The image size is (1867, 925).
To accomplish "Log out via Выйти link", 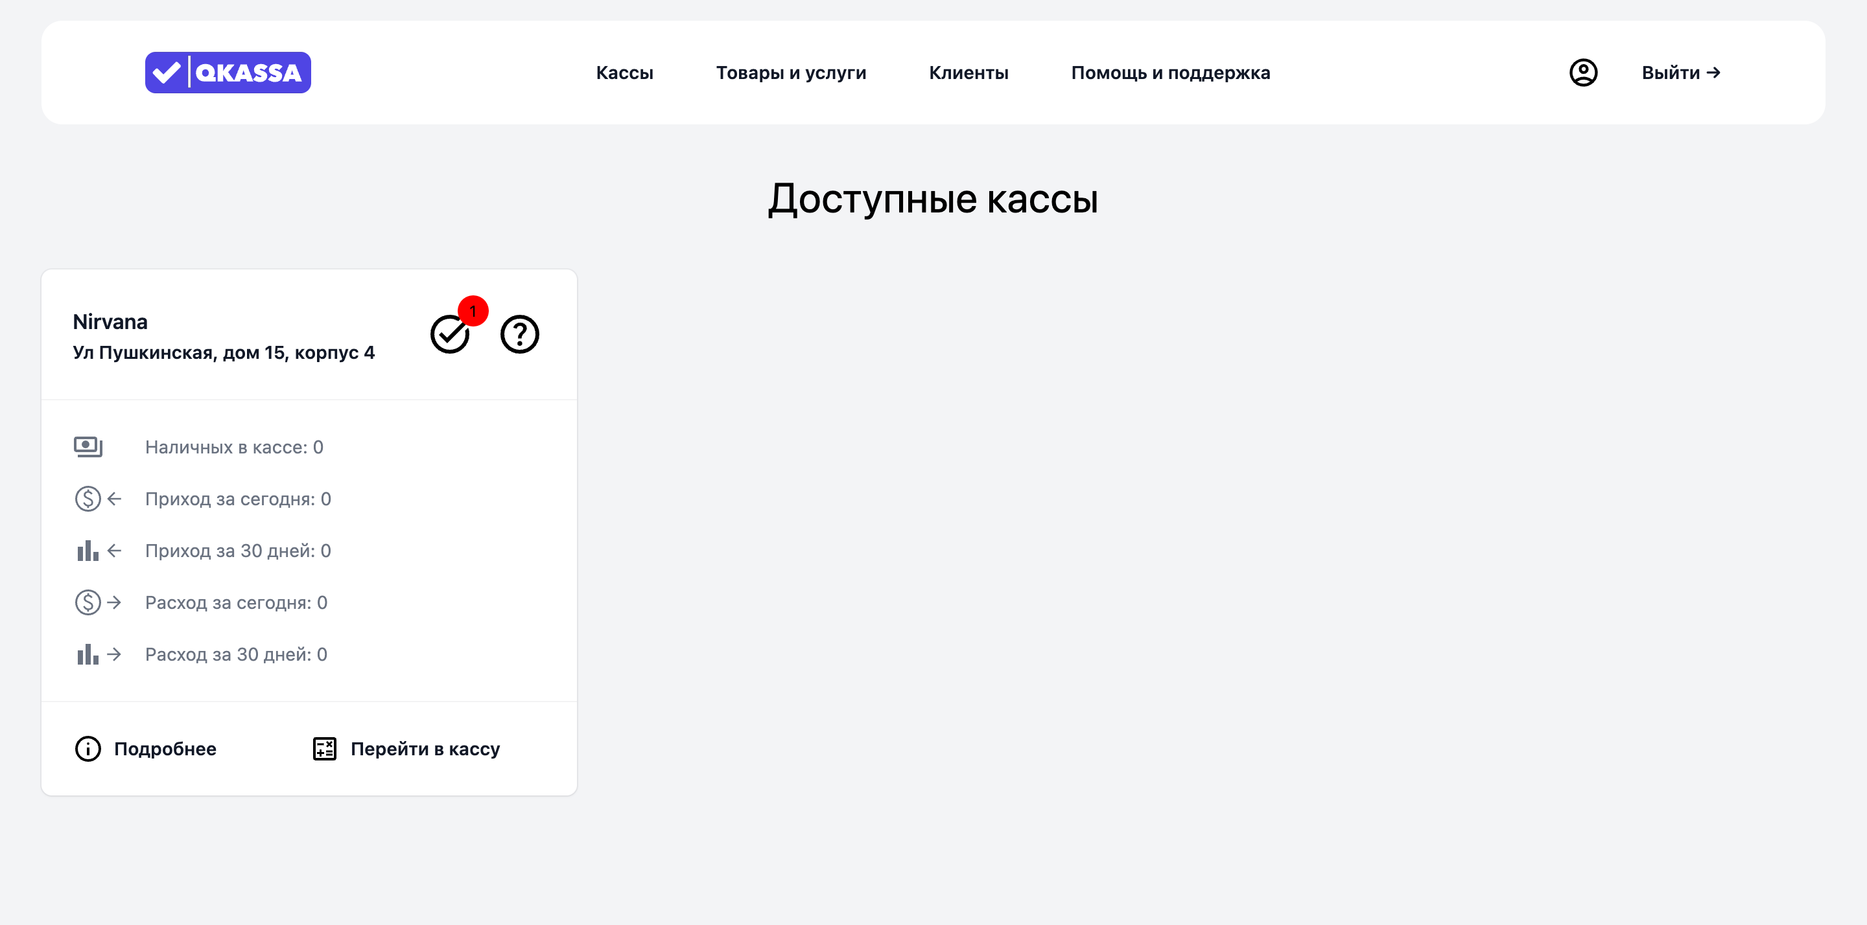I will click(x=1680, y=73).
